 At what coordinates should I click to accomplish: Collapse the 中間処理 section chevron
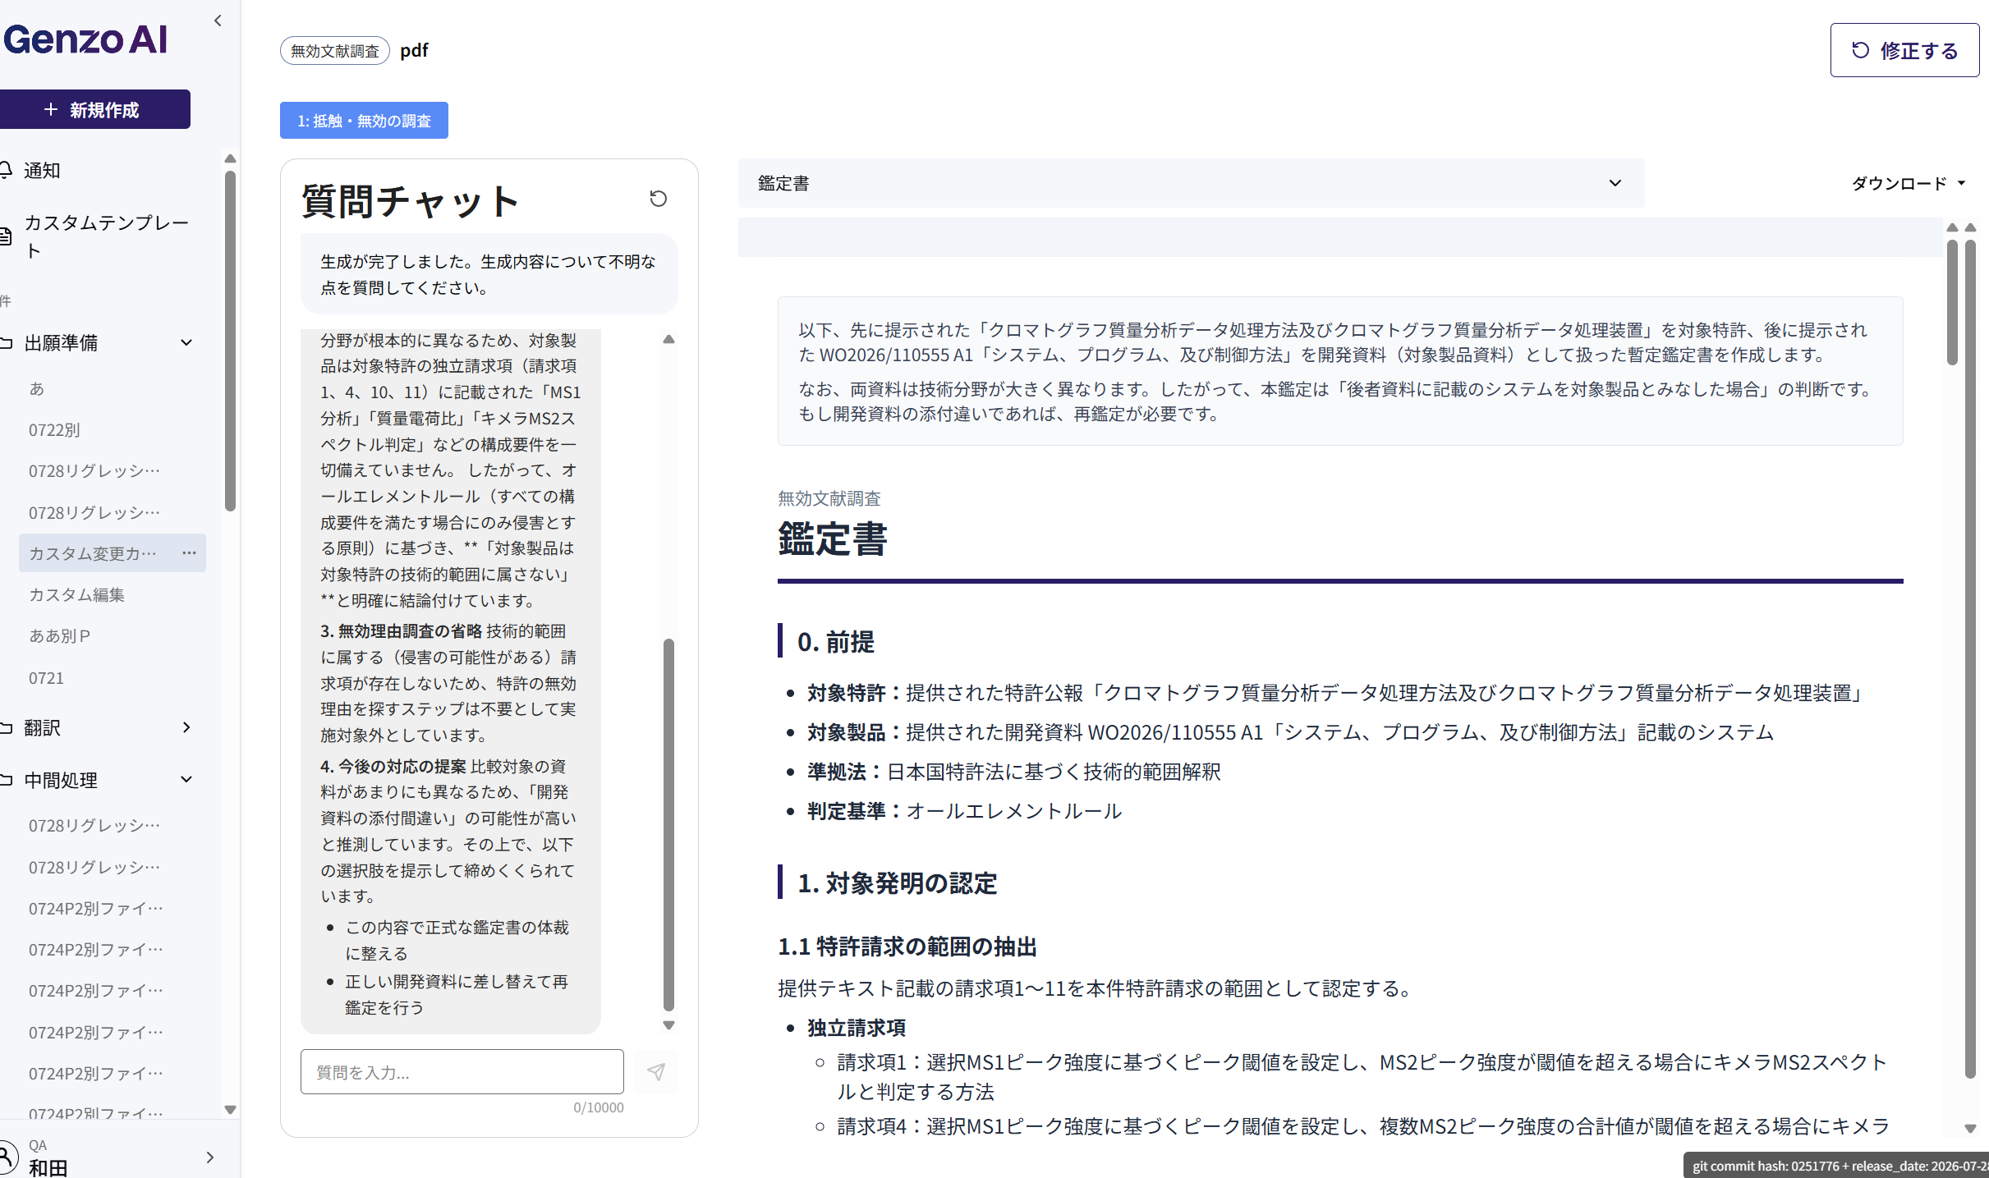tap(186, 779)
